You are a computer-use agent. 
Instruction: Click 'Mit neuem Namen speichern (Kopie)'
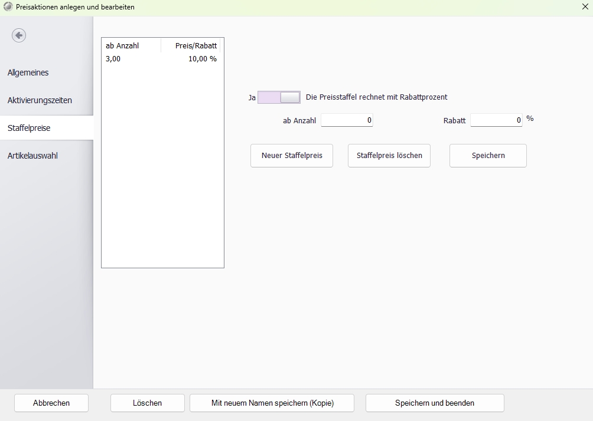(272, 403)
